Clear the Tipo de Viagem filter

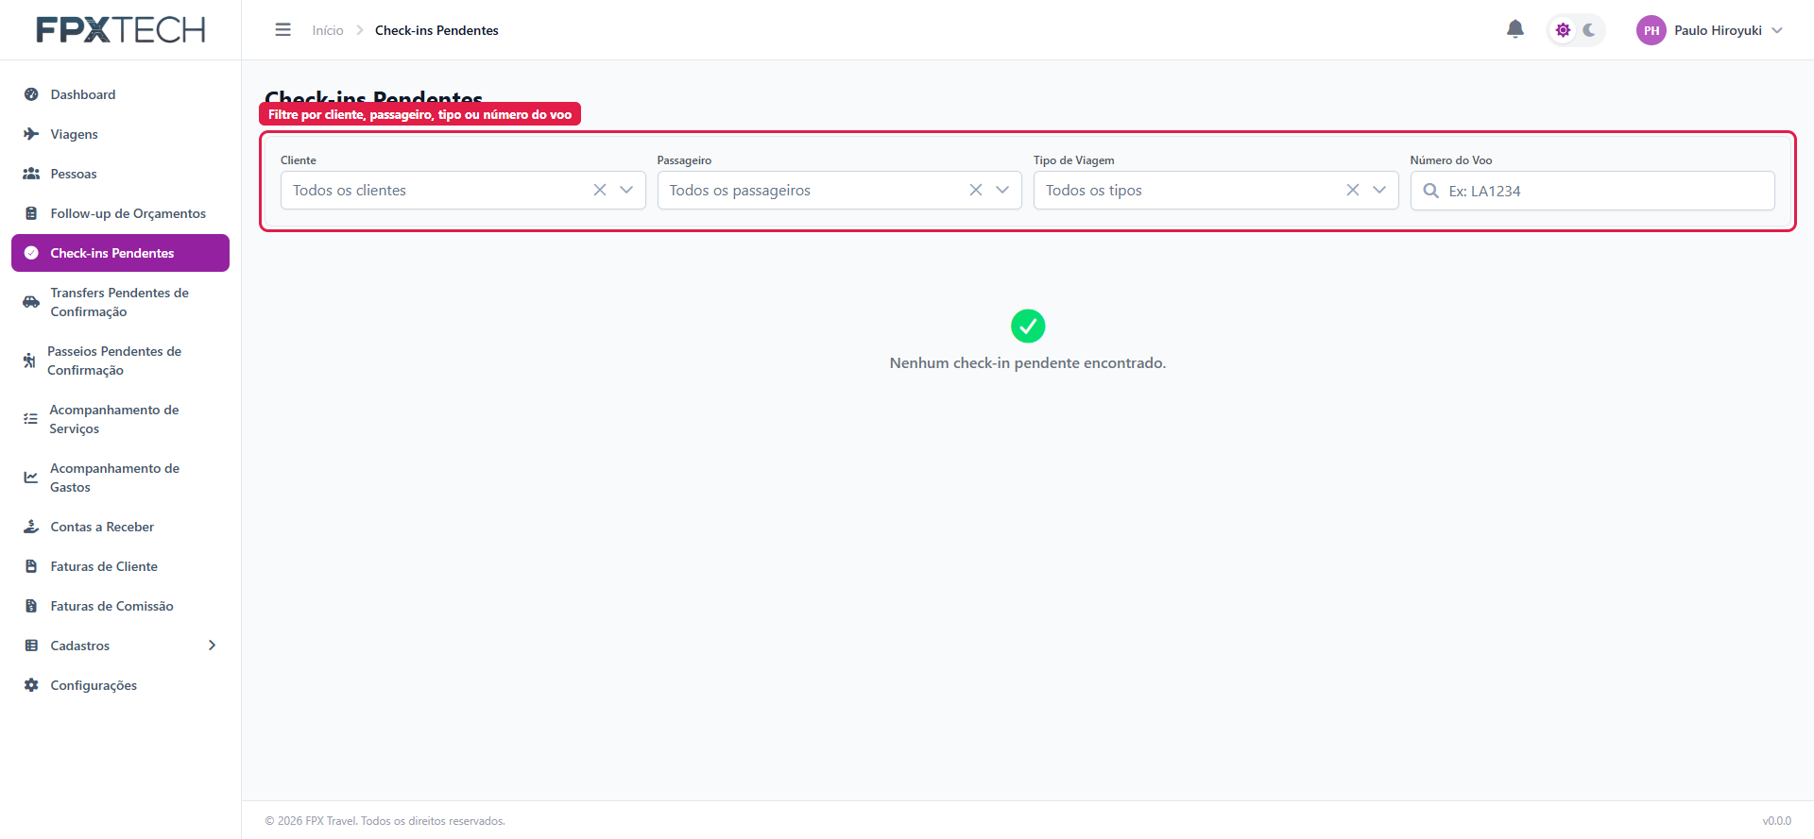tap(1353, 190)
